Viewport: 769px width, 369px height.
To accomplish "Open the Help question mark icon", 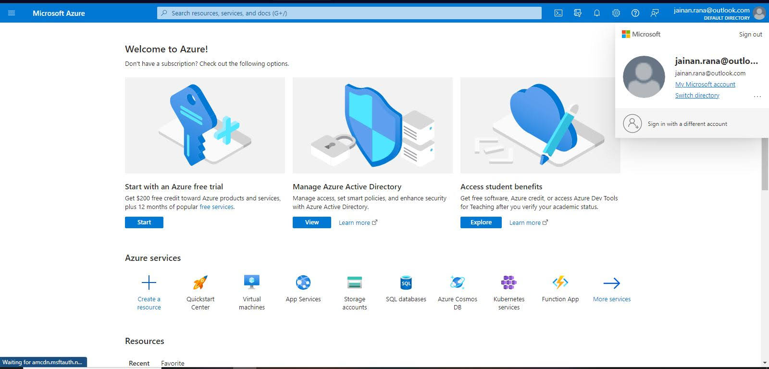I will pos(635,13).
